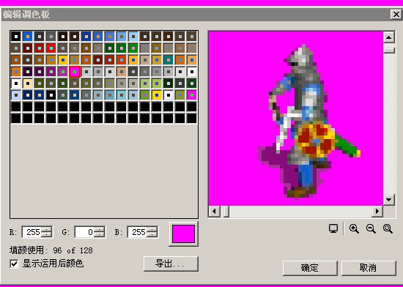The width and height of the screenshot is (403, 287).
Task: Click the 导出... export button
Action: coord(171,264)
